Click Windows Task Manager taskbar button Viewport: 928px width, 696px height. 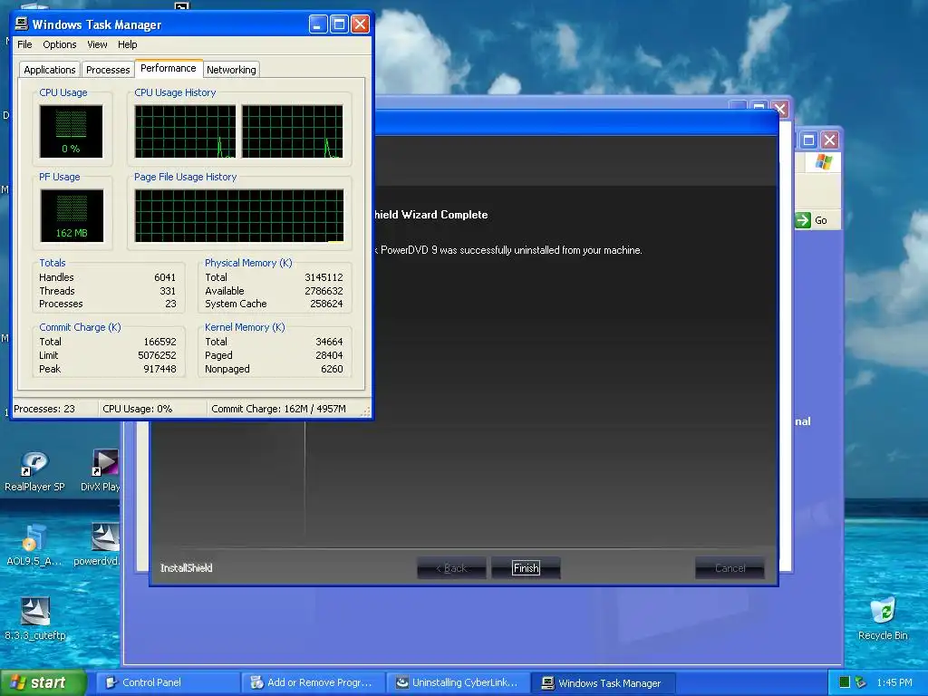click(604, 683)
